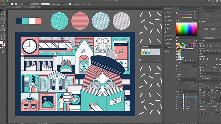This screenshot has width=221, height=124.
Task: Select the Selection tool (black arrow)
Action: tap(1, 10)
